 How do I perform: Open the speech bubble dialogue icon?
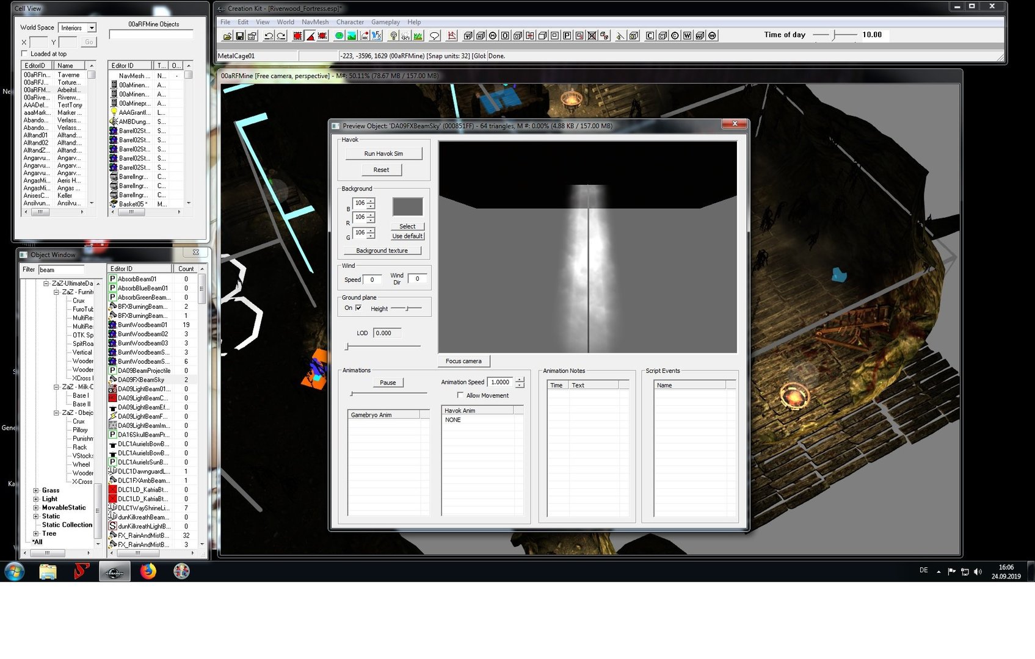[x=435, y=36]
